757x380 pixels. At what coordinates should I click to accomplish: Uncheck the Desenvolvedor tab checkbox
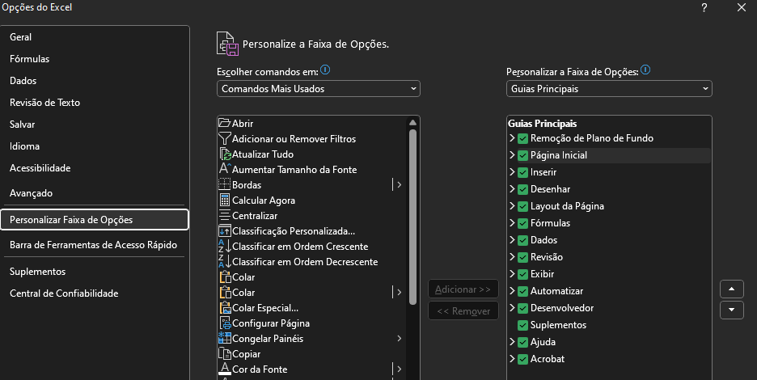(x=522, y=308)
